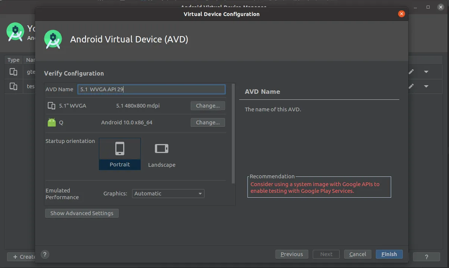The width and height of the screenshot is (449, 268).
Task: Click the Android 10.0 x86_64 label
Action: 127,122
